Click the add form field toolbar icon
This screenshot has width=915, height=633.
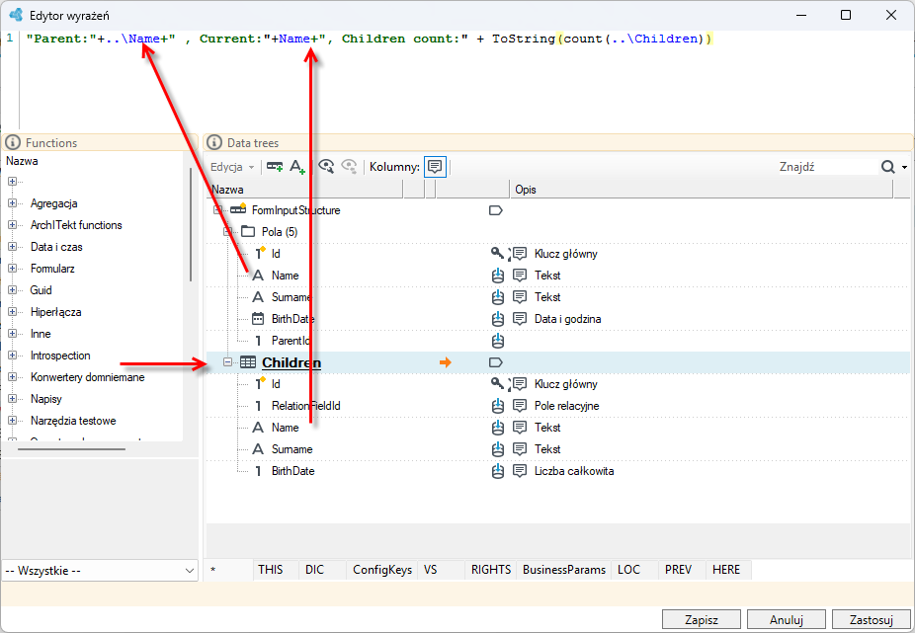pyautogui.click(x=275, y=167)
